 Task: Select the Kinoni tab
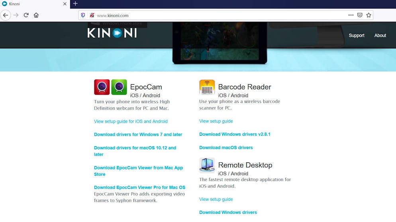[35, 4]
